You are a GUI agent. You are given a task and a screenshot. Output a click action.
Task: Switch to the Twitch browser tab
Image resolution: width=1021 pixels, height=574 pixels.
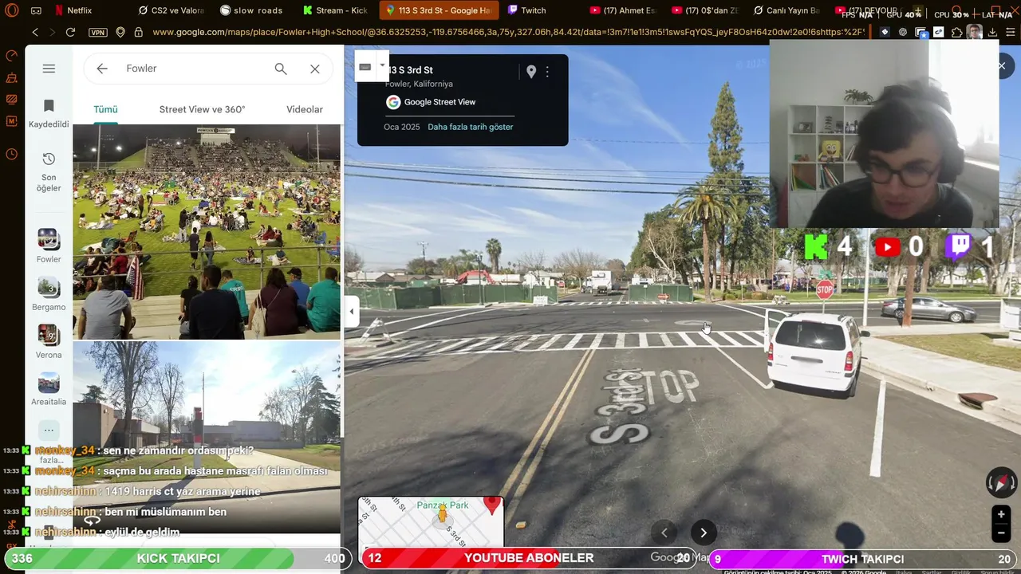526,10
